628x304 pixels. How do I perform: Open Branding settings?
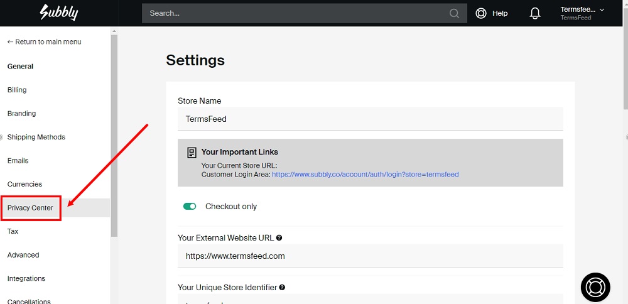click(21, 113)
